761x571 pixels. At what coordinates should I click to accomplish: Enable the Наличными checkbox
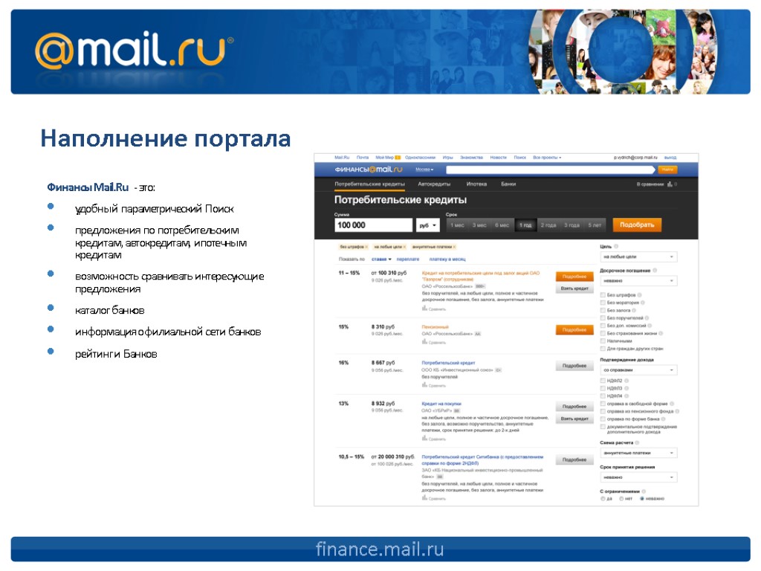[x=603, y=341]
